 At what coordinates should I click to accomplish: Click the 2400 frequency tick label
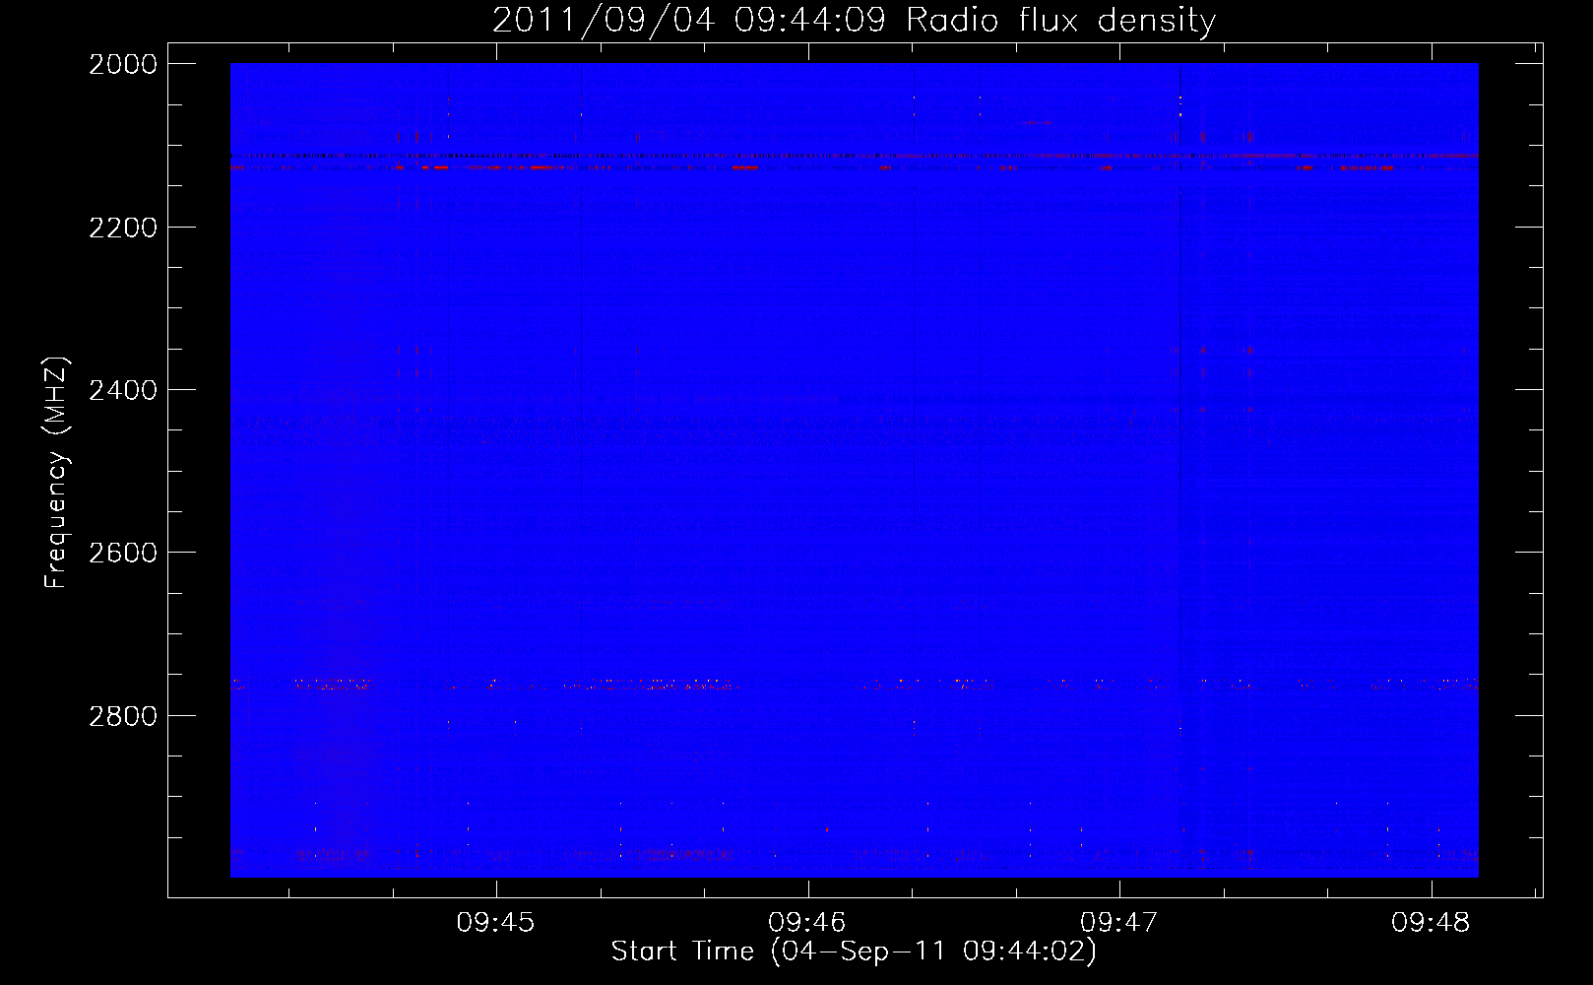[x=123, y=391]
